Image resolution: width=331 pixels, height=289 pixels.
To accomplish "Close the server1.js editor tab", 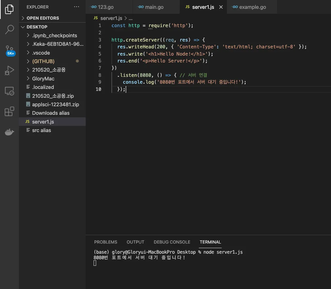I will tap(221, 7).
